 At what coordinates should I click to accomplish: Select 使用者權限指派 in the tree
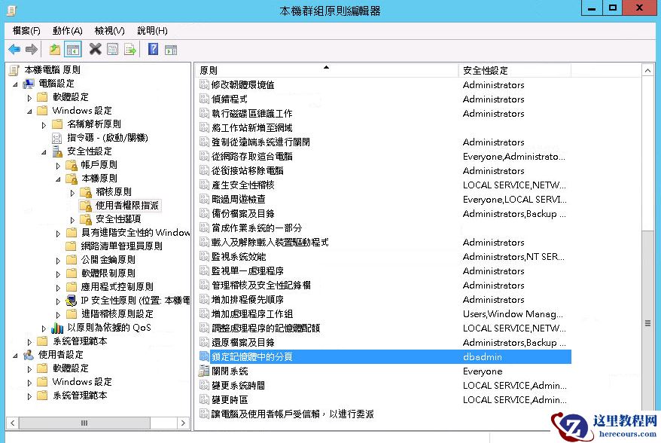coord(127,206)
